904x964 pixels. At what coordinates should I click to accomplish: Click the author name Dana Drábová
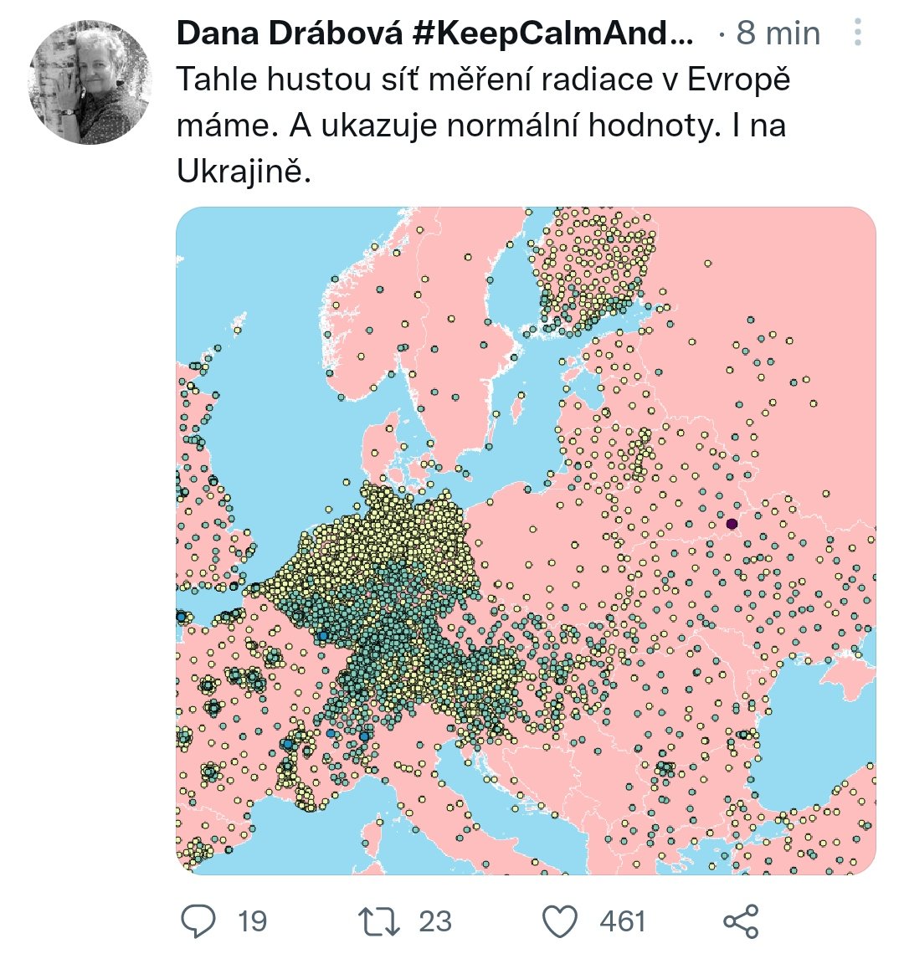[x=435, y=33]
